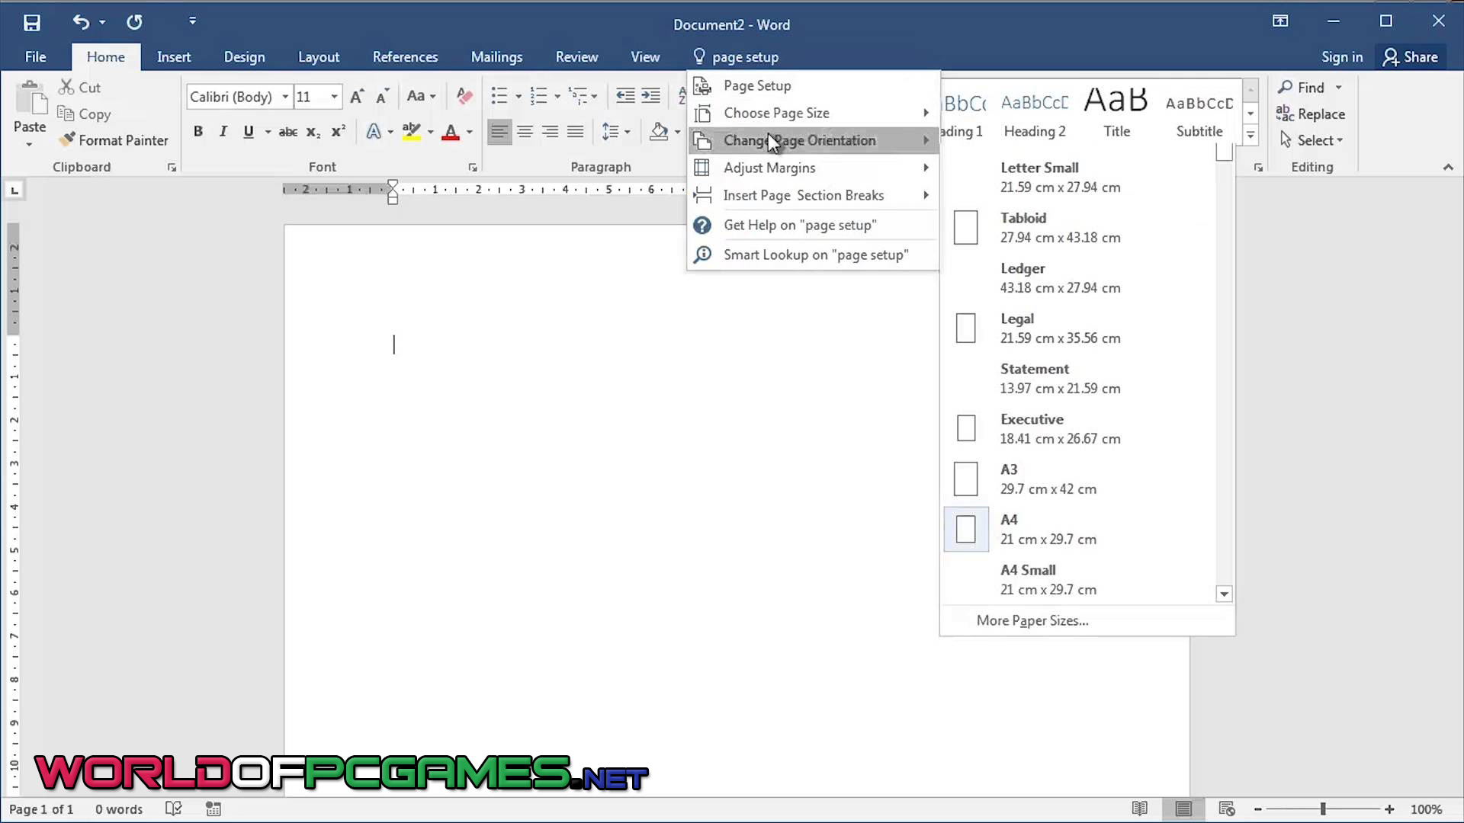
Task: Choose Page Setup from the results
Action: click(813, 85)
